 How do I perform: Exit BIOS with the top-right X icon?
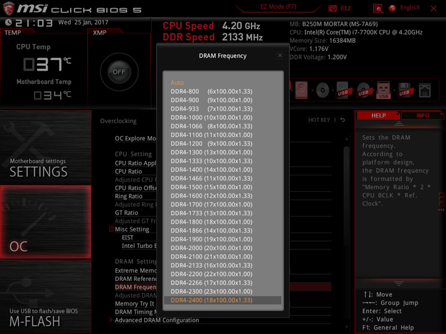(x=434, y=9)
